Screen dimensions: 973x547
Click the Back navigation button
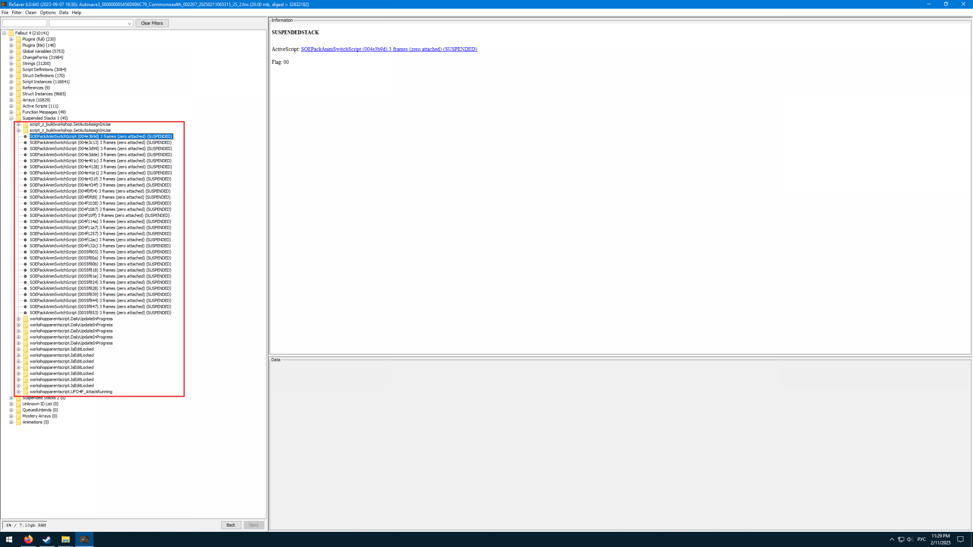click(231, 525)
